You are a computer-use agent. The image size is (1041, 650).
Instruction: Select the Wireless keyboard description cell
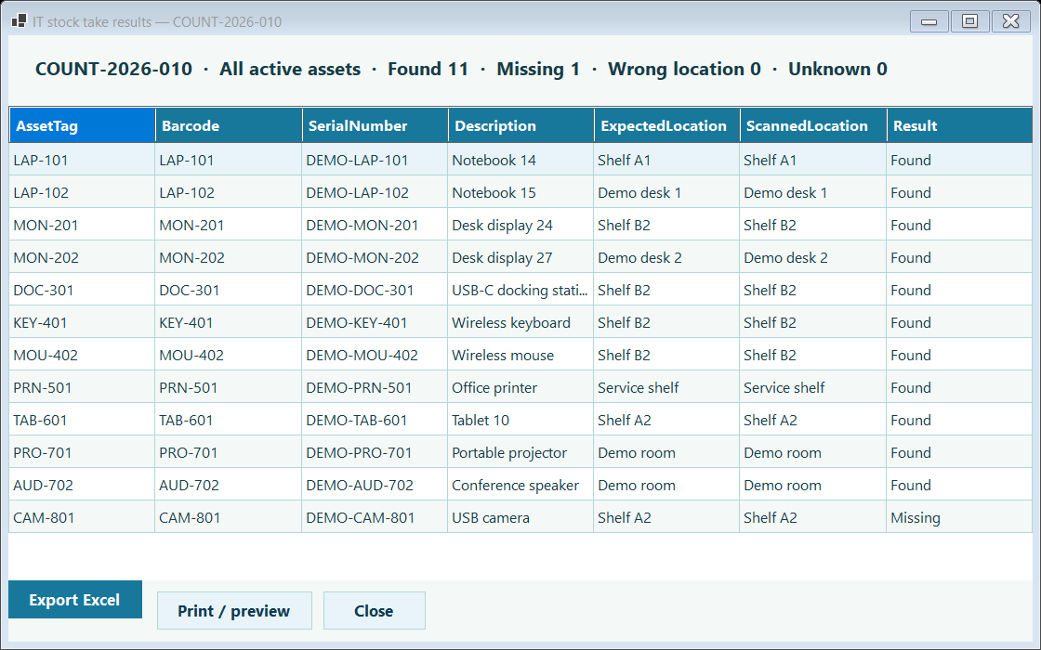520,322
